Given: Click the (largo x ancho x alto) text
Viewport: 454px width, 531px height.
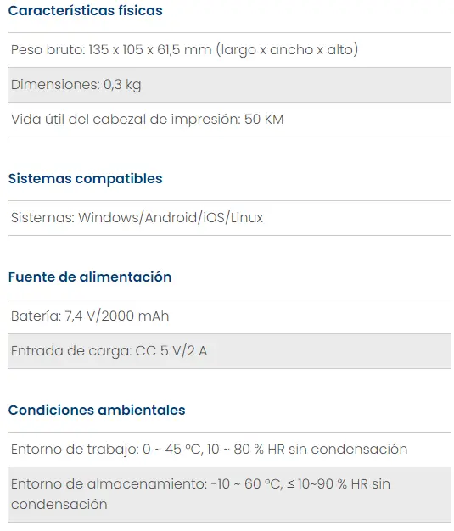Looking at the screenshot, I should coord(288,50).
